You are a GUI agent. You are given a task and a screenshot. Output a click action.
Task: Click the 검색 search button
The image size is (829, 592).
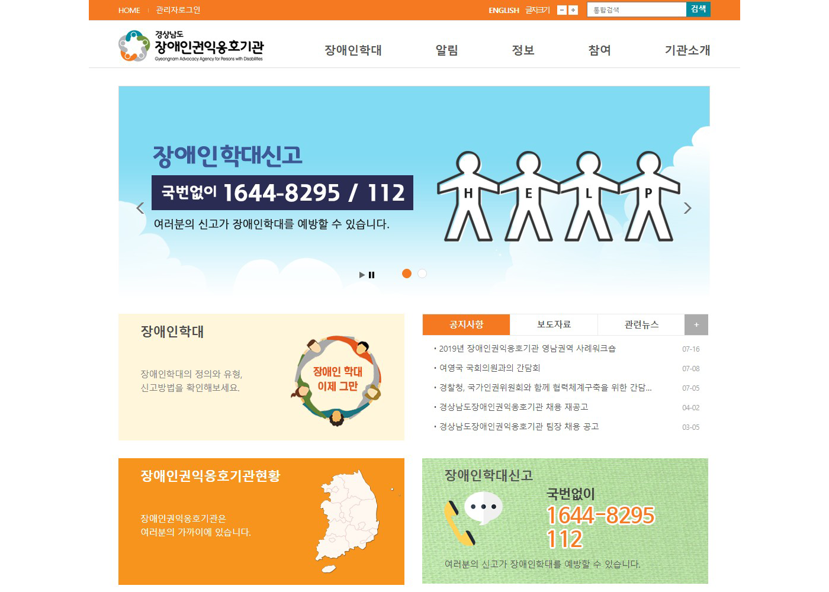(x=698, y=9)
